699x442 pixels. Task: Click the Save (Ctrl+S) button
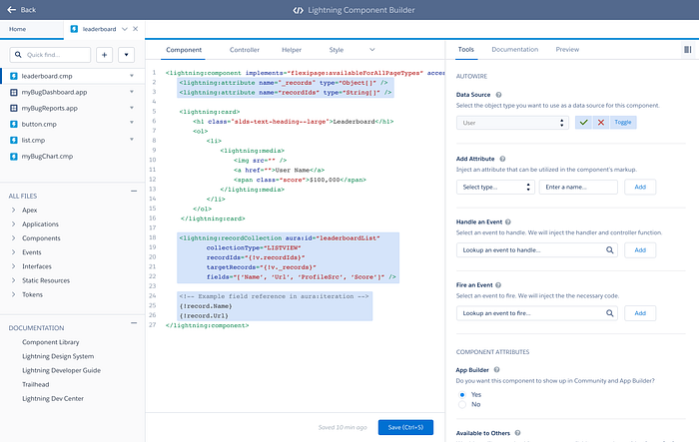[404, 427]
